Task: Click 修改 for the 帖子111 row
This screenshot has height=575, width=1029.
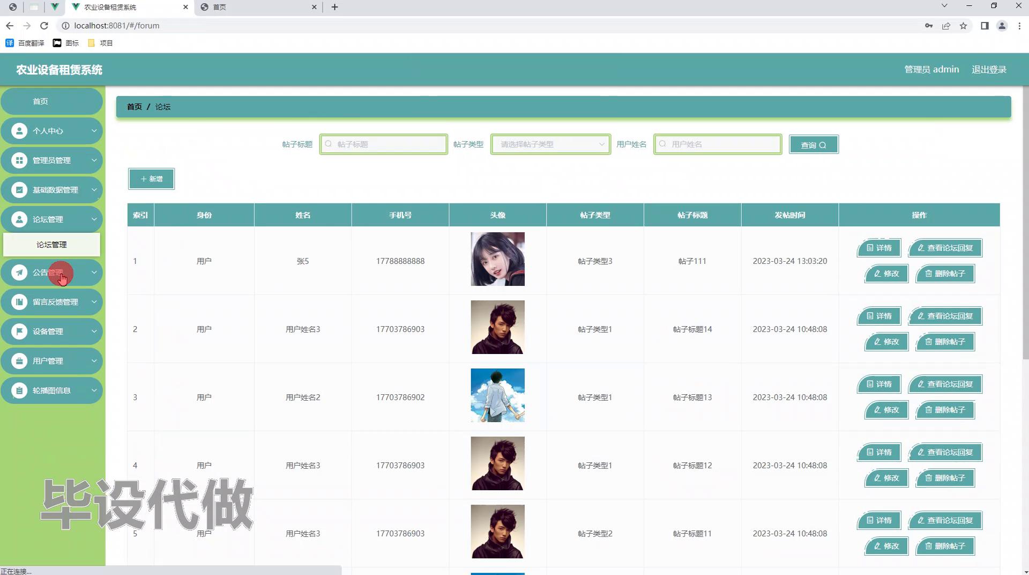Action: 886,274
